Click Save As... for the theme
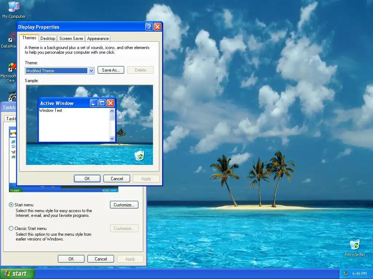The width and height of the screenshot is (373, 279). coord(111,70)
